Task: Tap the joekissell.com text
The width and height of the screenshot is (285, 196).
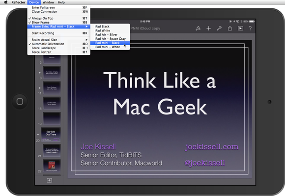Action: (212, 146)
